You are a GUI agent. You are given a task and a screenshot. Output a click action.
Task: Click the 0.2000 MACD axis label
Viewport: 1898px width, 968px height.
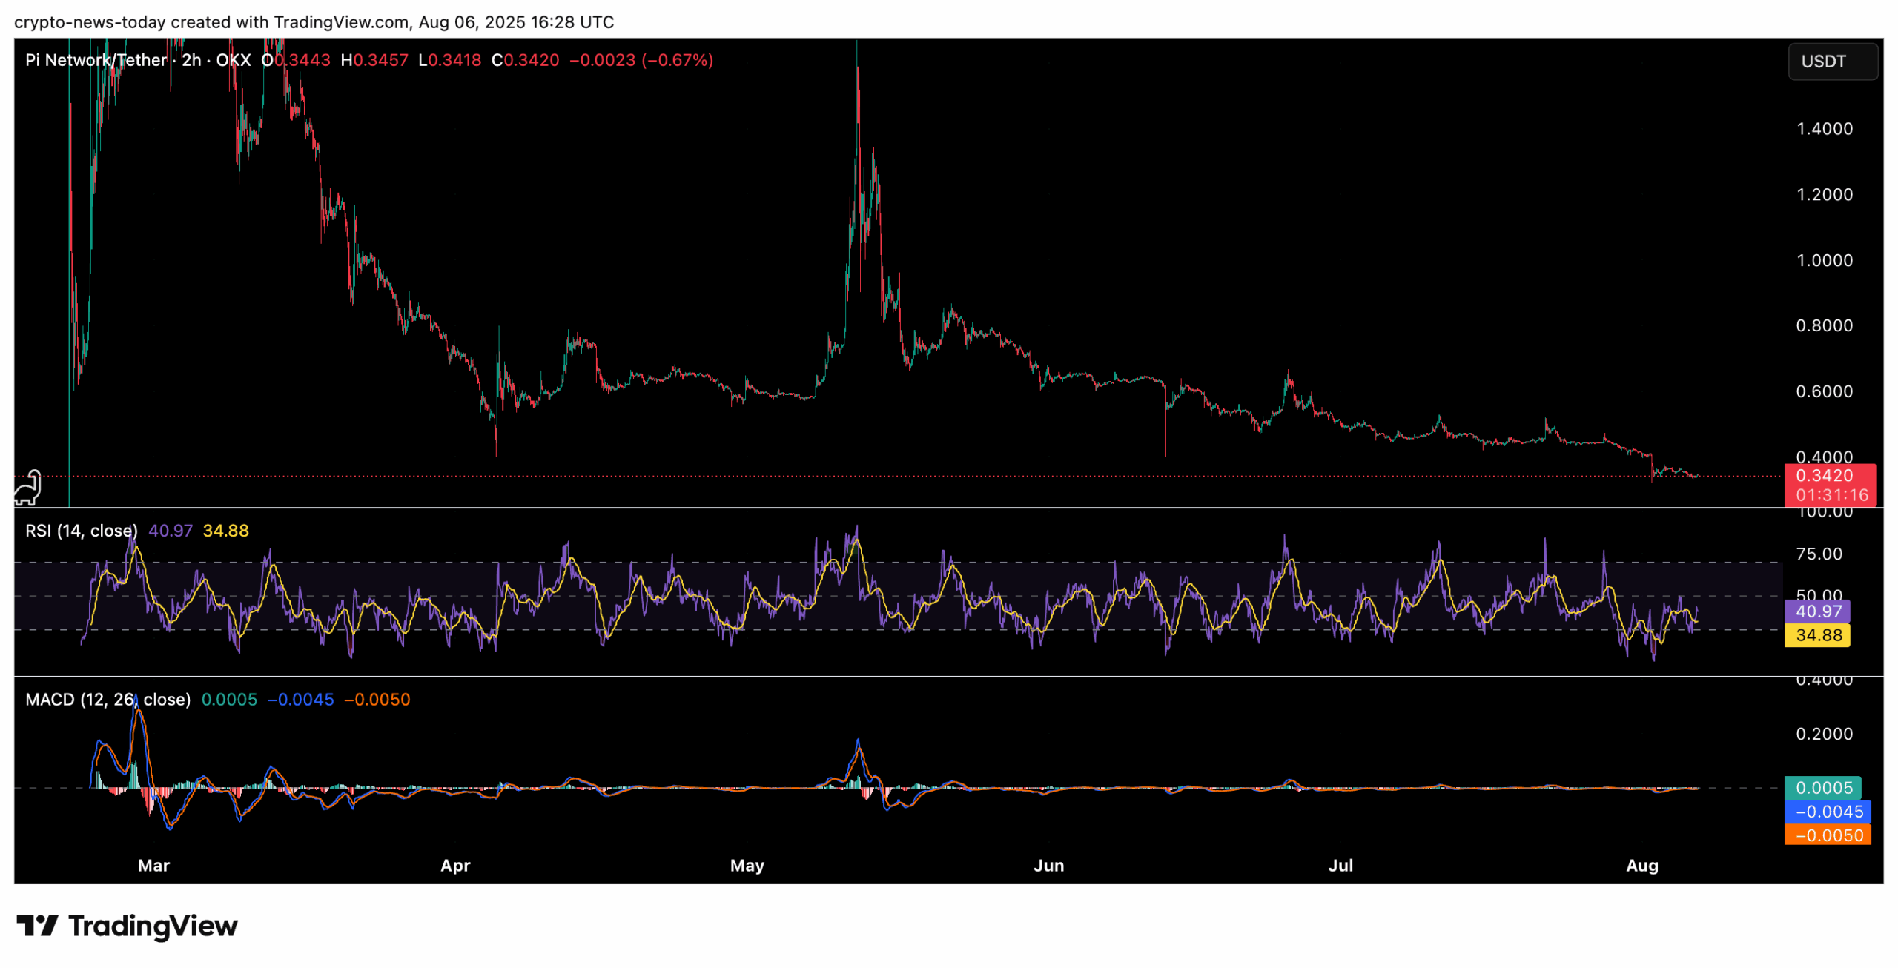point(1825,734)
